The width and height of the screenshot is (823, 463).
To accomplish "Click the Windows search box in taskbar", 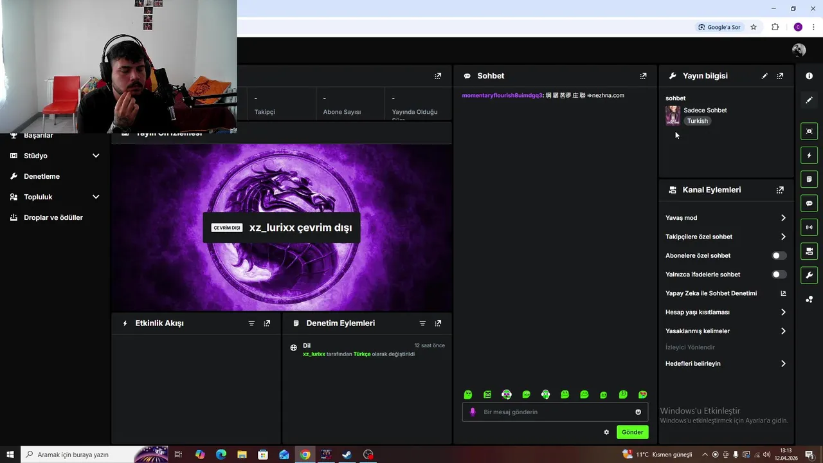I will (x=94, y=455).
